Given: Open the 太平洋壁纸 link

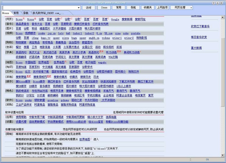Looking at the screenshot, I should point(59,29).
